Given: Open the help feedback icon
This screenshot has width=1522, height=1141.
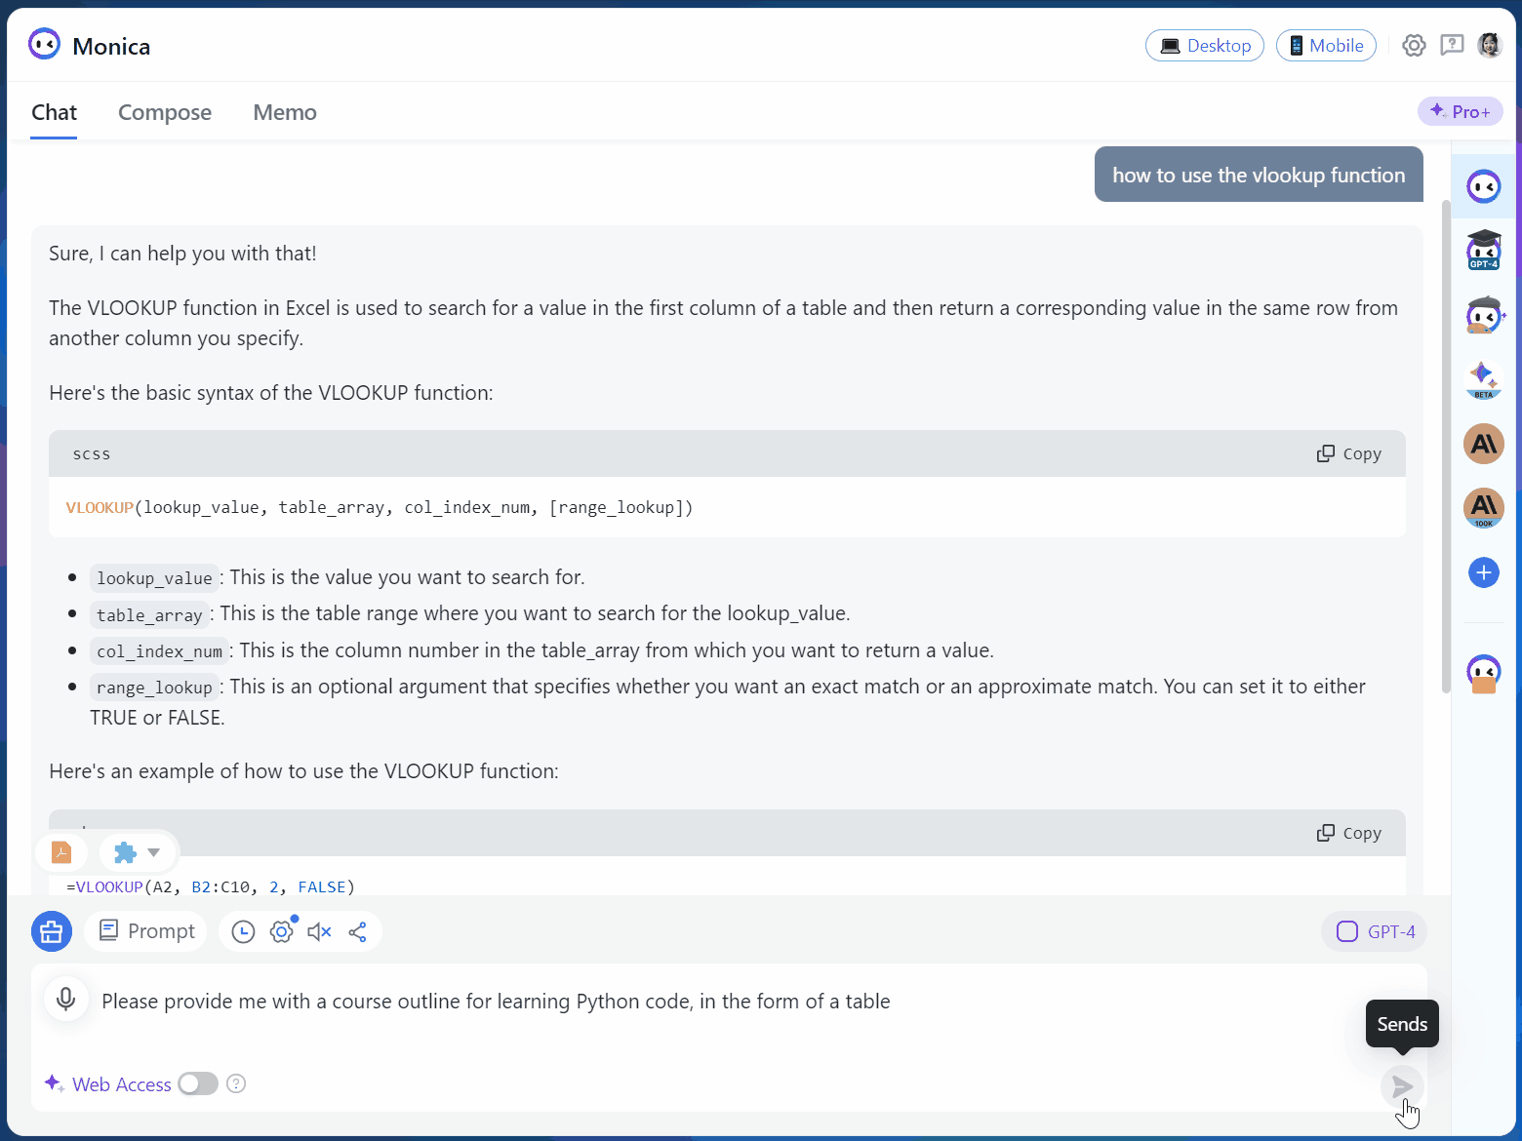Looking at the screenshot, I should (x=1452, y=46).
